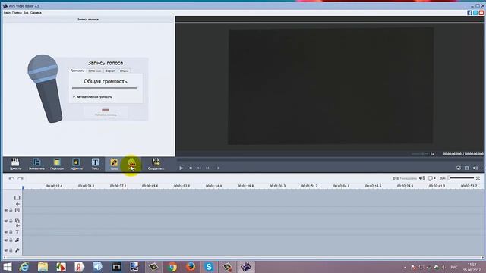486x273 pixels.
Task: Adjust the playback speed slider
Action: coord(420,154)
